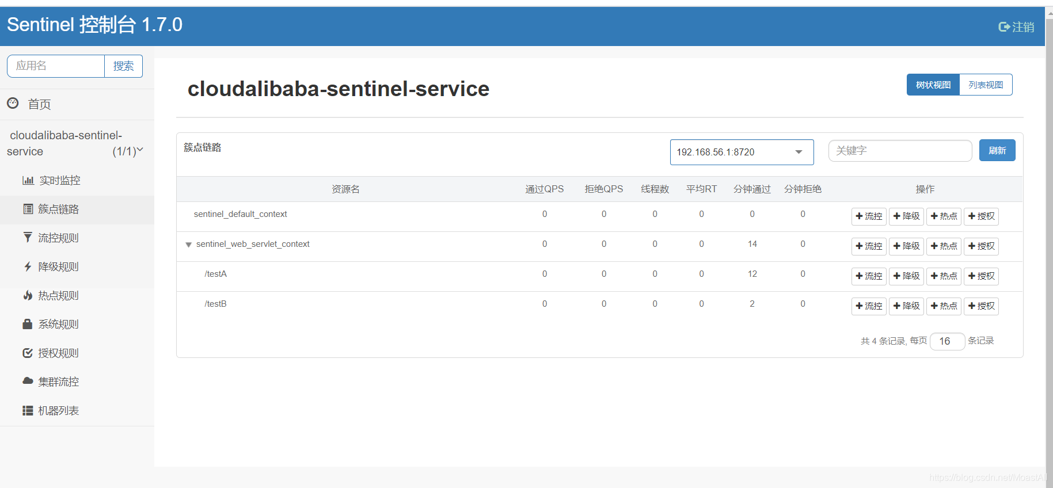Switch to 列表视图 list view
Image resolution: width=1053 pixels, height=488 pixels.
point(986,85)
